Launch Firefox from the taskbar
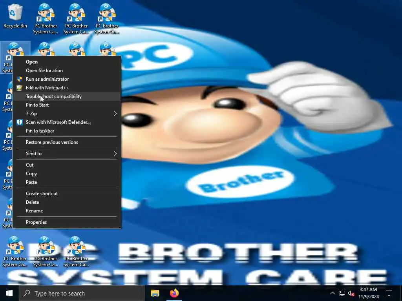The height and width of the screenshot is (301, 402). coord(174,293)
